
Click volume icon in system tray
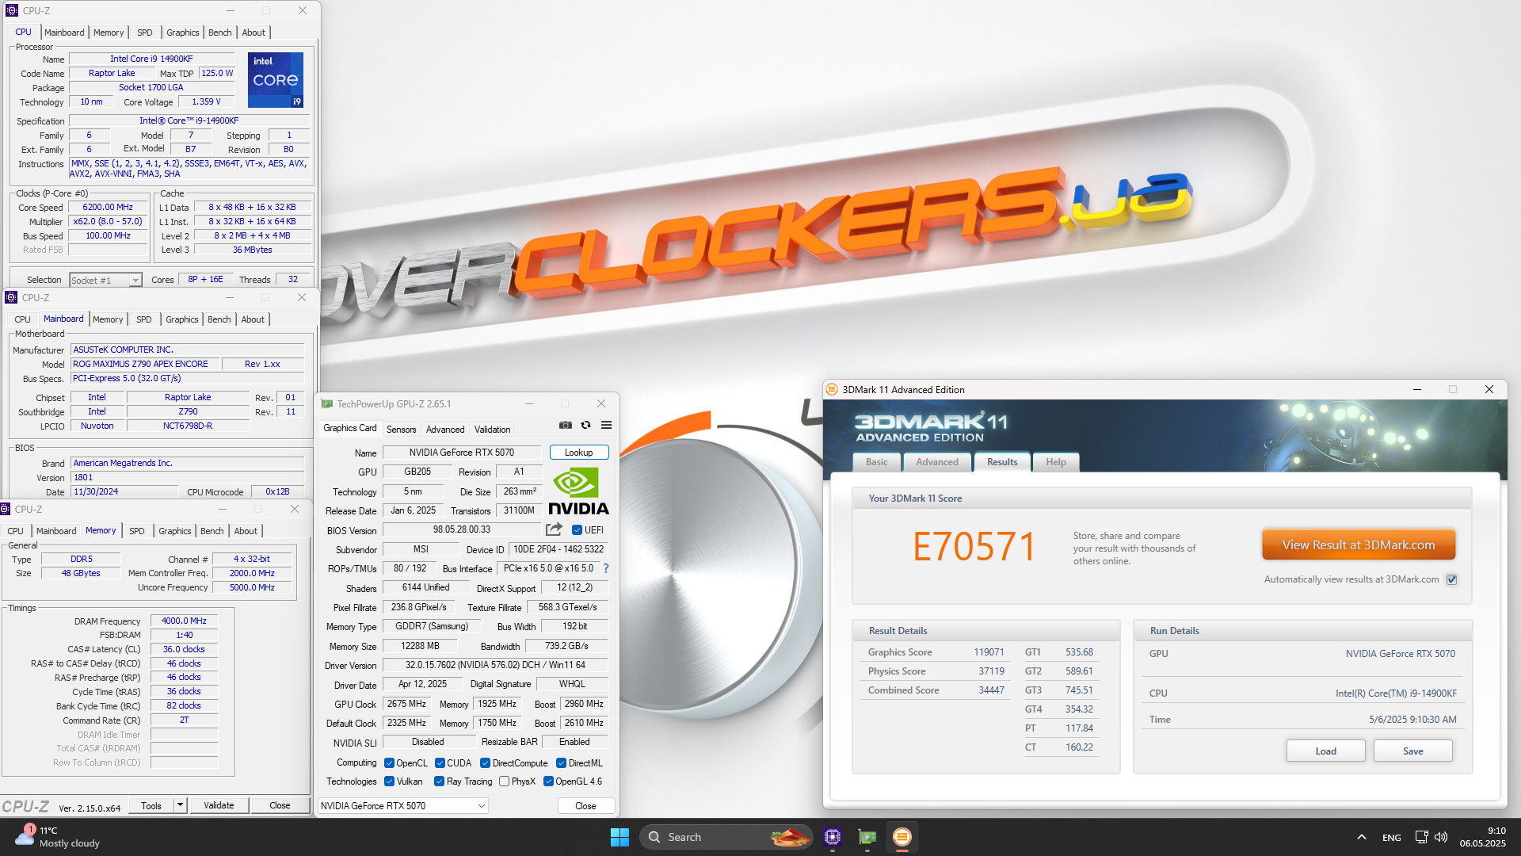pyautogui.click(x=1441, y=837)
